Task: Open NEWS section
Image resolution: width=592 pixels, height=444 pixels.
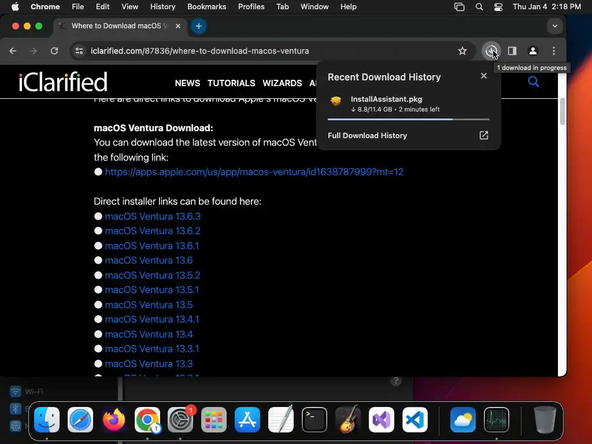Action: tap(187, 83)
